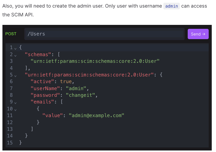Click the "value" key on line 11
216x152 pixels.
(x=53, y=116)
